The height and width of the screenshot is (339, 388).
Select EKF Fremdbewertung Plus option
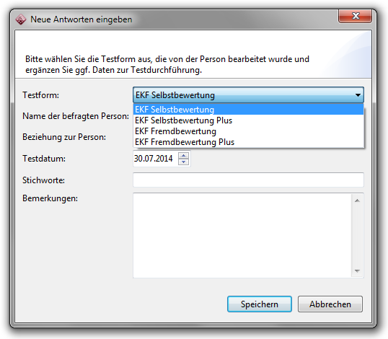248,142
